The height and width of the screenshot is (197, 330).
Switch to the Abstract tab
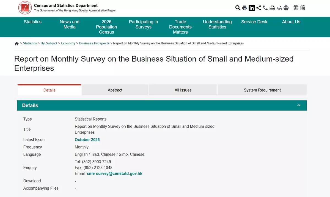coord(115,90)
